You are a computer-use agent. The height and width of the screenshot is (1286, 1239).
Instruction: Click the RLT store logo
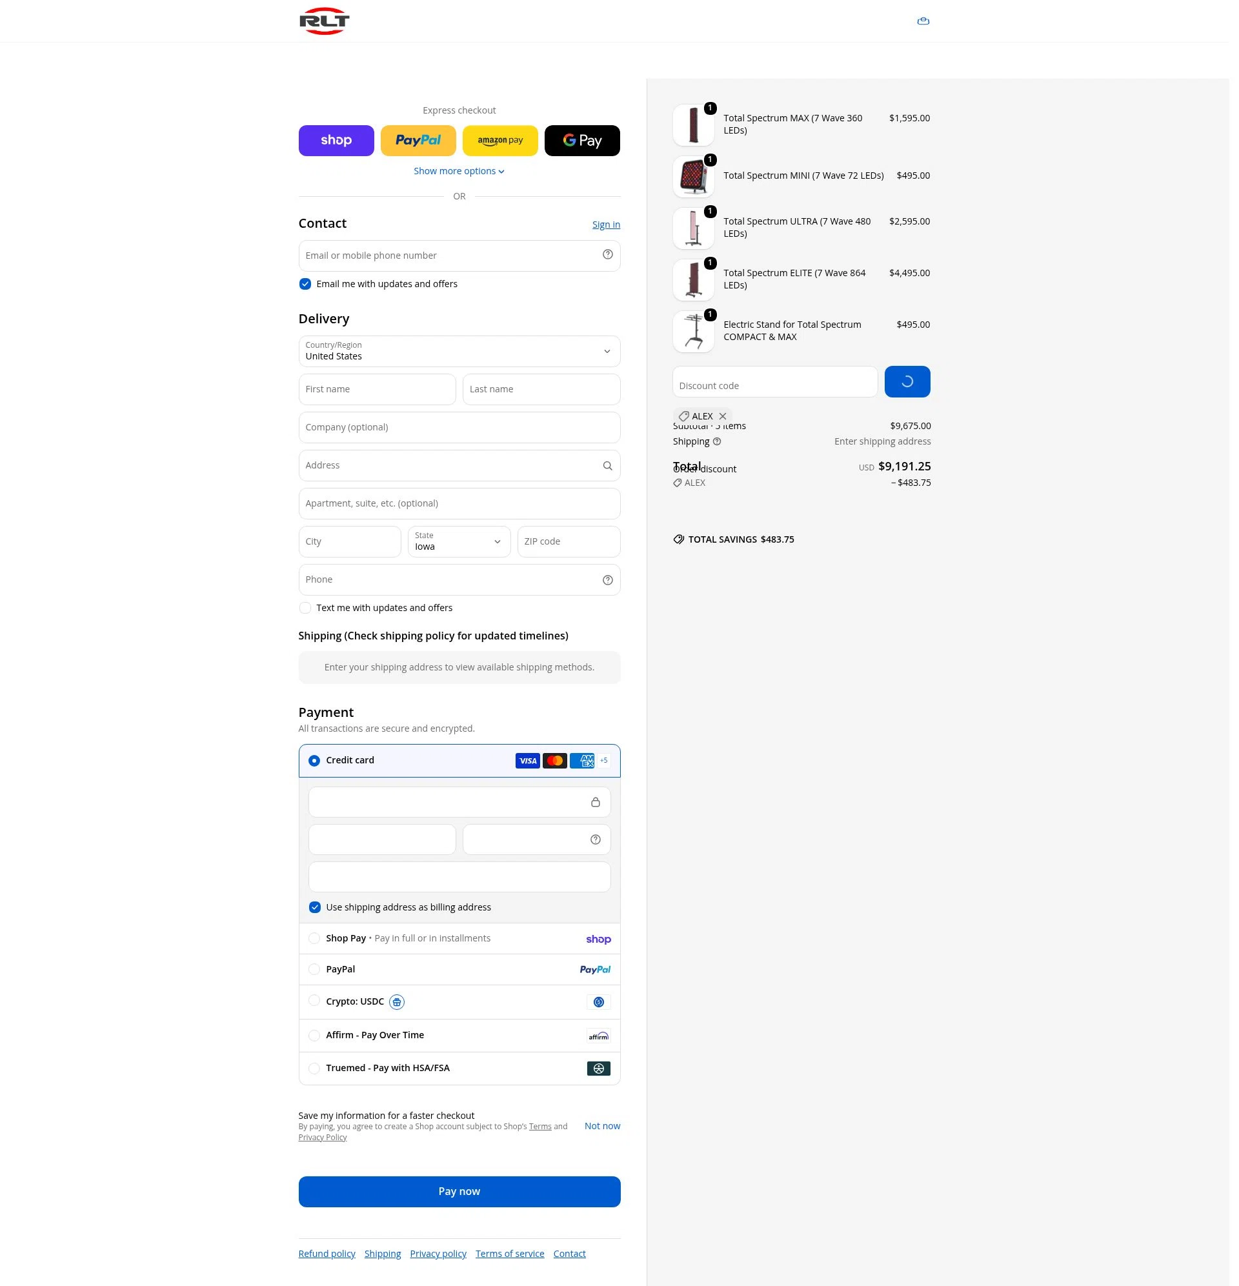324,21
